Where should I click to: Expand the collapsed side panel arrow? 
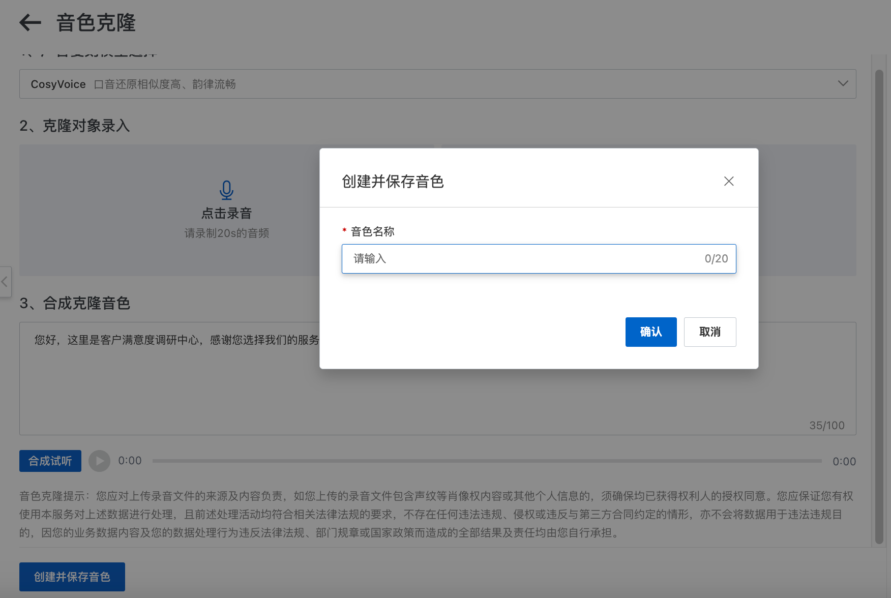pyautogui.click(x=5, y=282)
